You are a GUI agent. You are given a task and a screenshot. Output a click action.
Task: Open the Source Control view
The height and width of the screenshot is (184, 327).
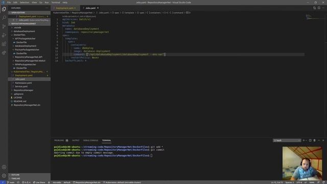click(4, 27)
